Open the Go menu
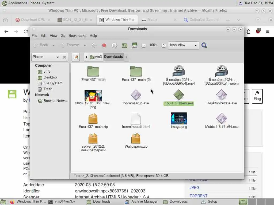 (x=63, y=36)
